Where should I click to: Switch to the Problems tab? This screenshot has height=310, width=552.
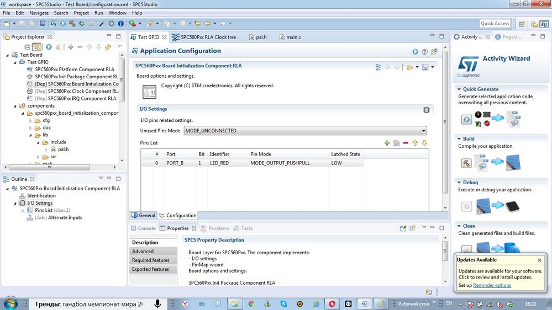point(215,228)
